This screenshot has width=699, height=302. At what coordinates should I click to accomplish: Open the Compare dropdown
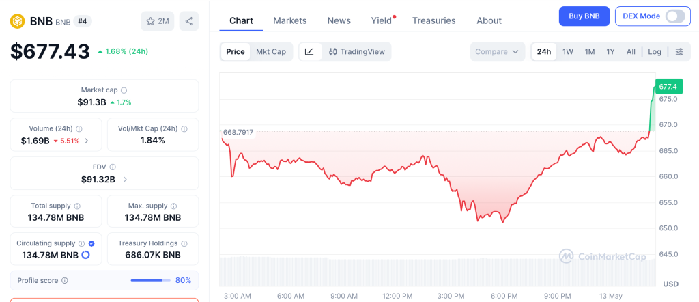click(498, 52)
